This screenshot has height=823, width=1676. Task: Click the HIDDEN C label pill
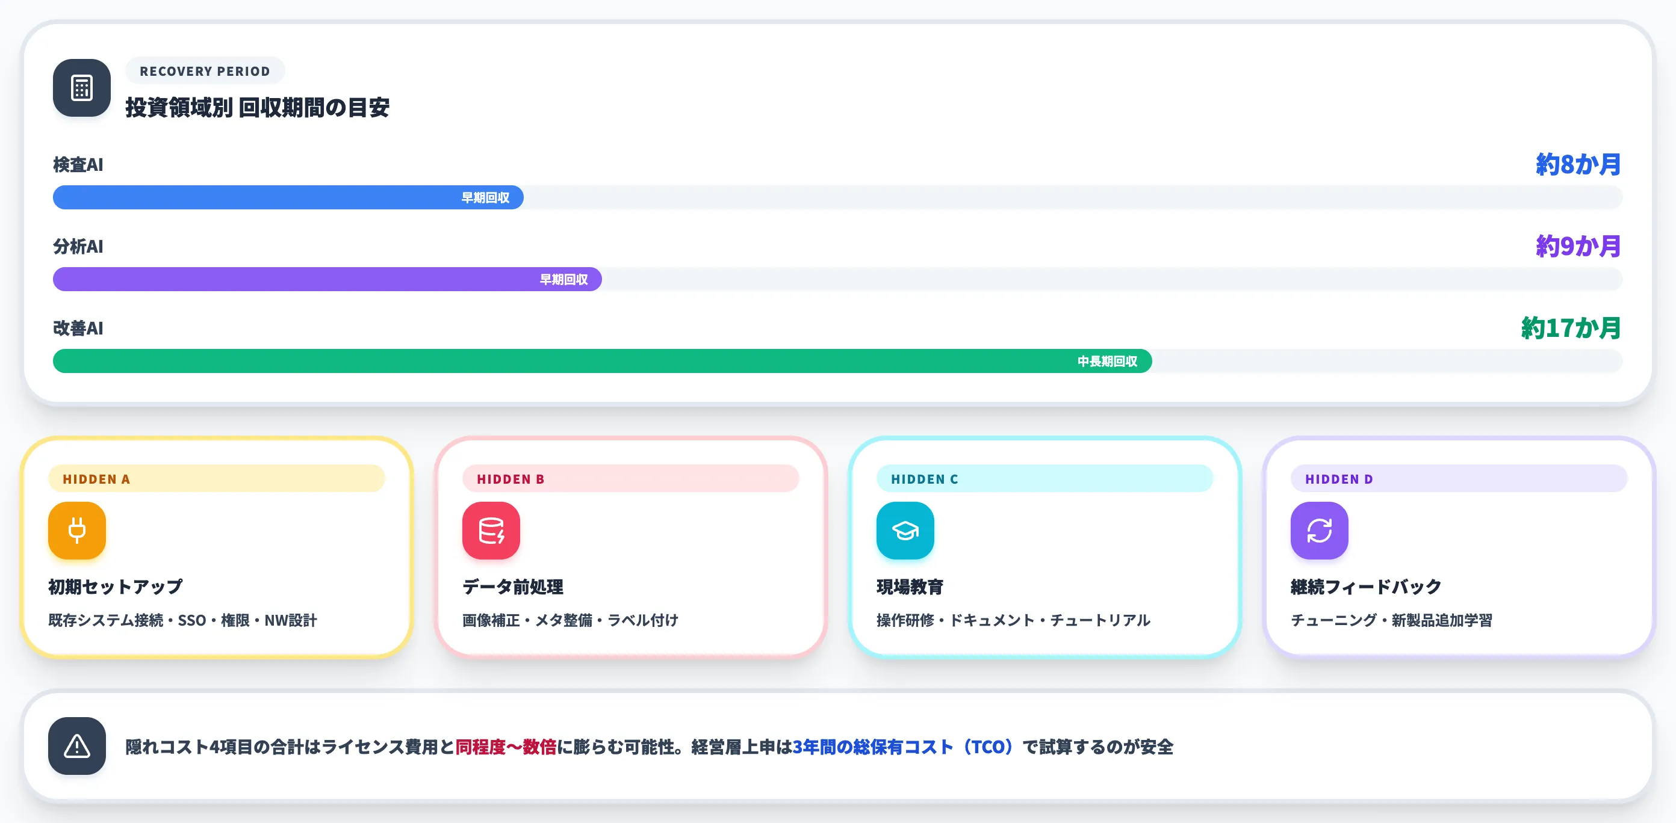(x=1045, y=478)
